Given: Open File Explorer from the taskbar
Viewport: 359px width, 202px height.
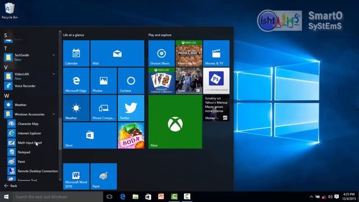Looking at the screenshot, I should [136, 197].
